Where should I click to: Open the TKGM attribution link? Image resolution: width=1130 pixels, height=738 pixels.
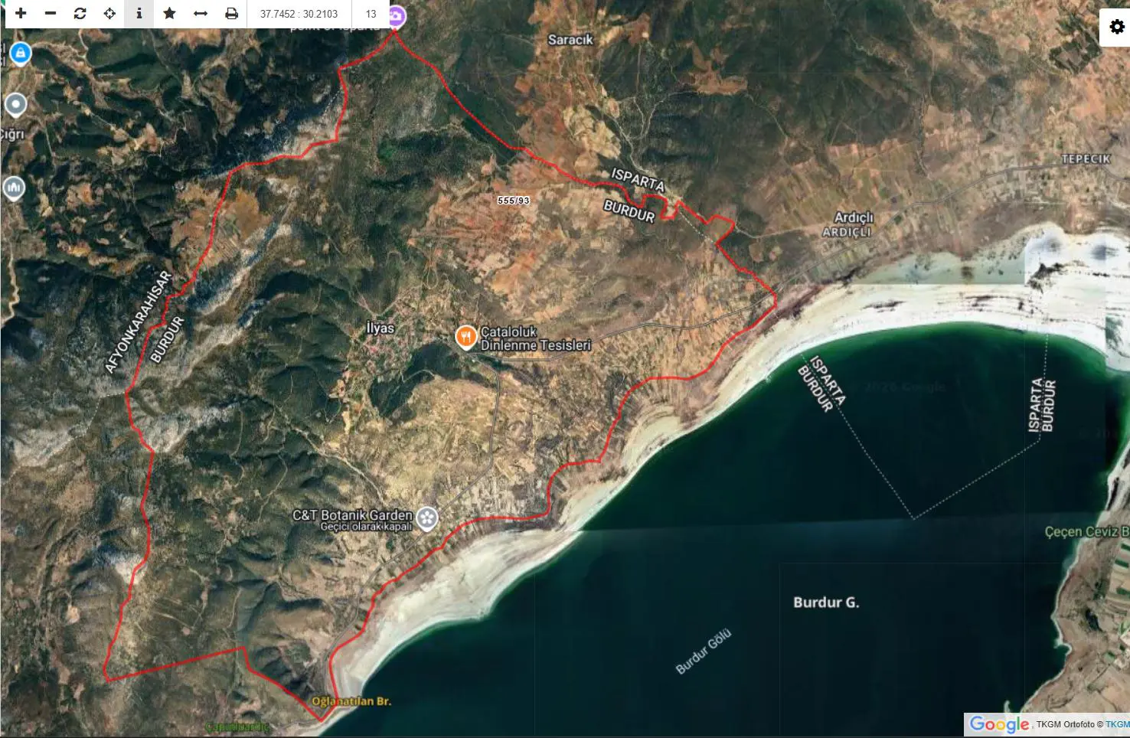1117,724
